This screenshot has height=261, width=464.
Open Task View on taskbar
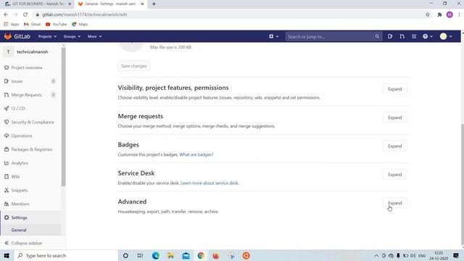pyautogui.click(x=140, y=256)
